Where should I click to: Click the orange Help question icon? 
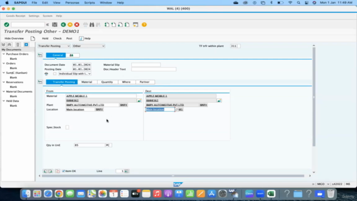pos(144,25)
